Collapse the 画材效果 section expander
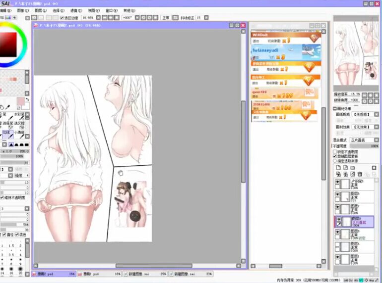The width and height of the screenshot is (382, 283). tap(335, 108)
